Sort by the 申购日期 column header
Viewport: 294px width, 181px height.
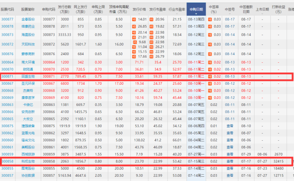tap(196, 9)
